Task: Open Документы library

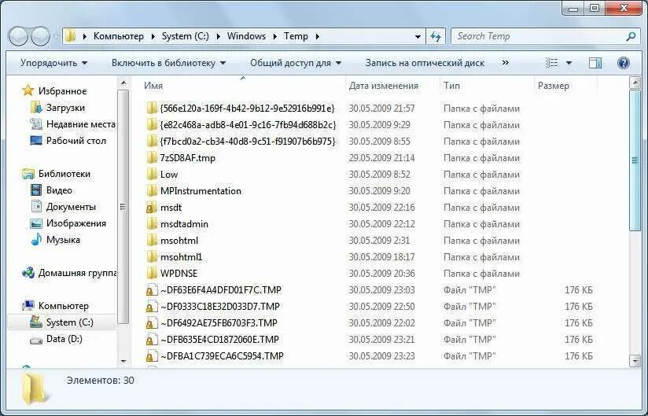Action: pyautogui.click(x=71, y=207)
